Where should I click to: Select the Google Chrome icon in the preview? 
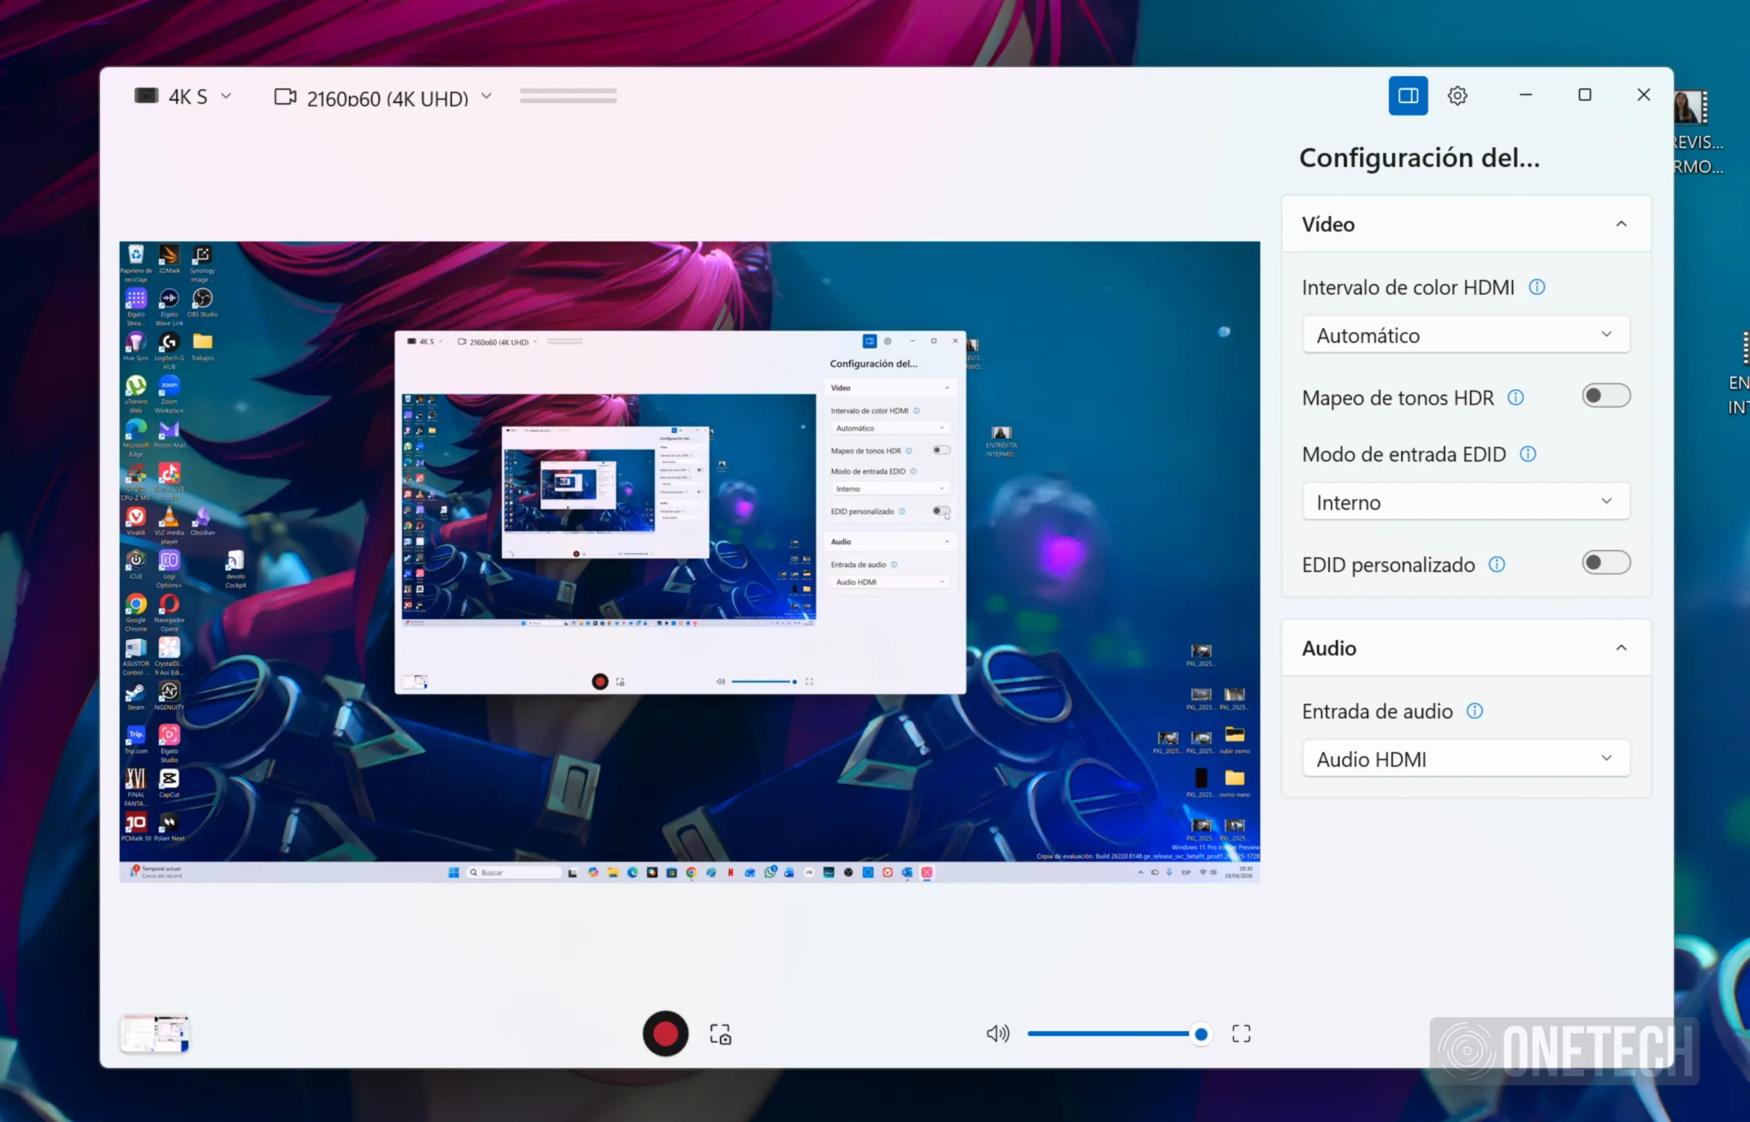coord(136,613)
